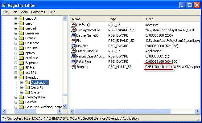The height and width of the screenshot is (123, 202).
Task: Select the Sources value name
Action: pyautogui.click(x=82, y=67)
